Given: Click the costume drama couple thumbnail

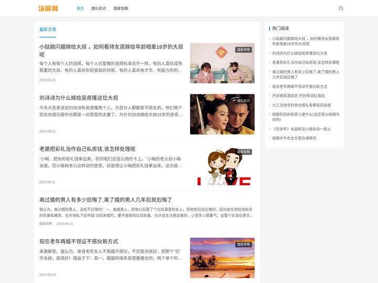Looking at the screenshot, I should tap(222, 114).
